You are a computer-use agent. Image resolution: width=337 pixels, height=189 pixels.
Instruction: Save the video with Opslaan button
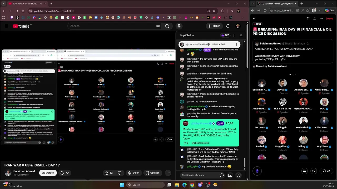[152, 173]
